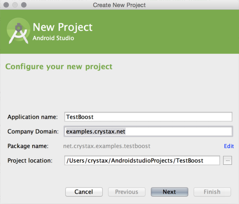This screenshot has width=239, height=204.
Task: Click the Next button
Action: pos(169,192)
